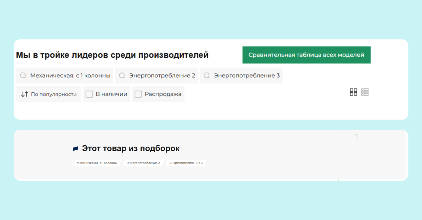The height and width of the screenshot is (220, 422).
Task: Click search icon in Энергопотребление 3 filter chip
Action: 207,76
